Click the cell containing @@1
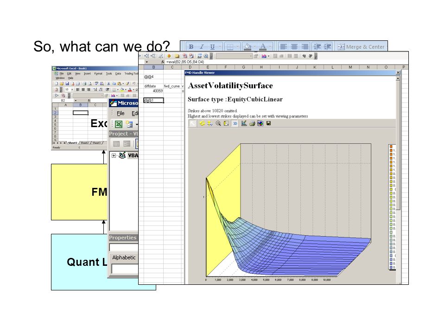Image resolution: width=445 pixels, height=334 pixels. (153, 100)
